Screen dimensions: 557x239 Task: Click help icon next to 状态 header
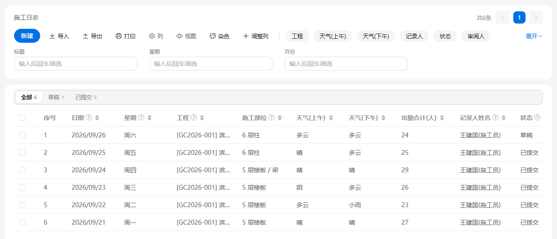click(x=537, y=118)
